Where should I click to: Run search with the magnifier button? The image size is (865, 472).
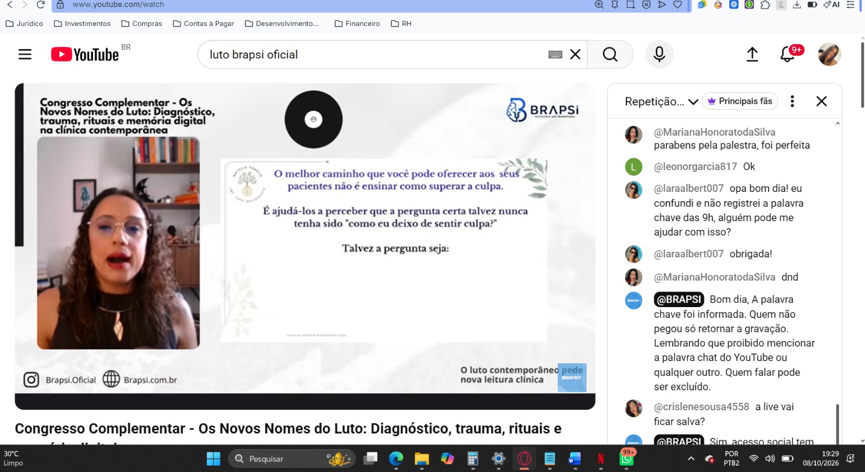(x=610, y=55)
